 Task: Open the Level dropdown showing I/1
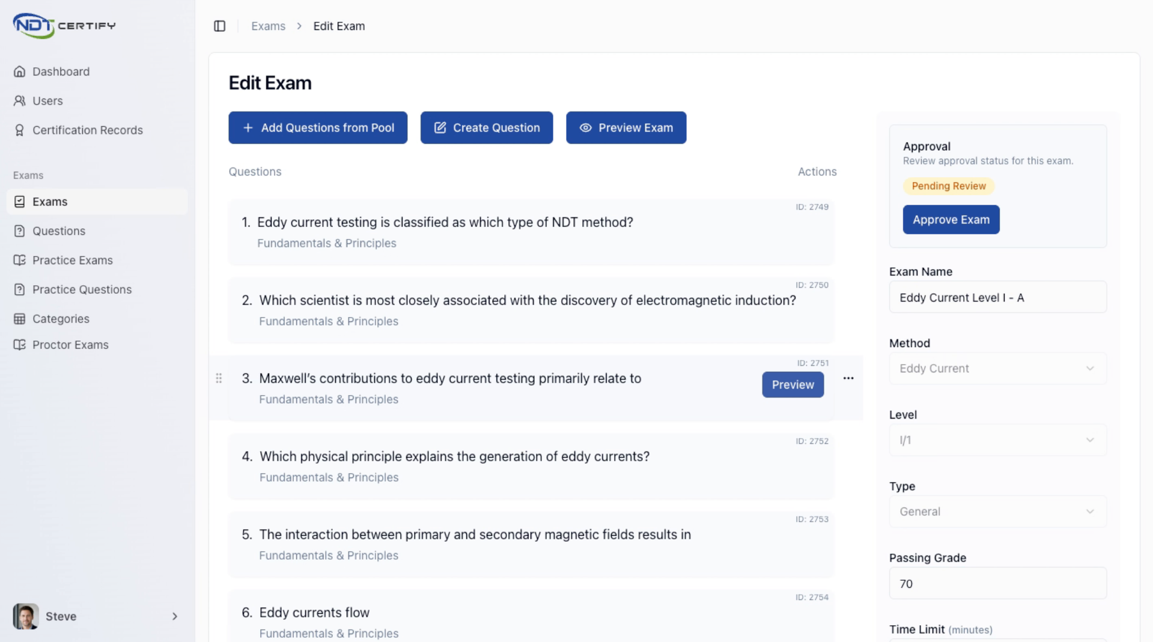pos(998,440)
